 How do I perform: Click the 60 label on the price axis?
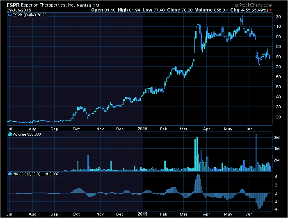[278, 77]
